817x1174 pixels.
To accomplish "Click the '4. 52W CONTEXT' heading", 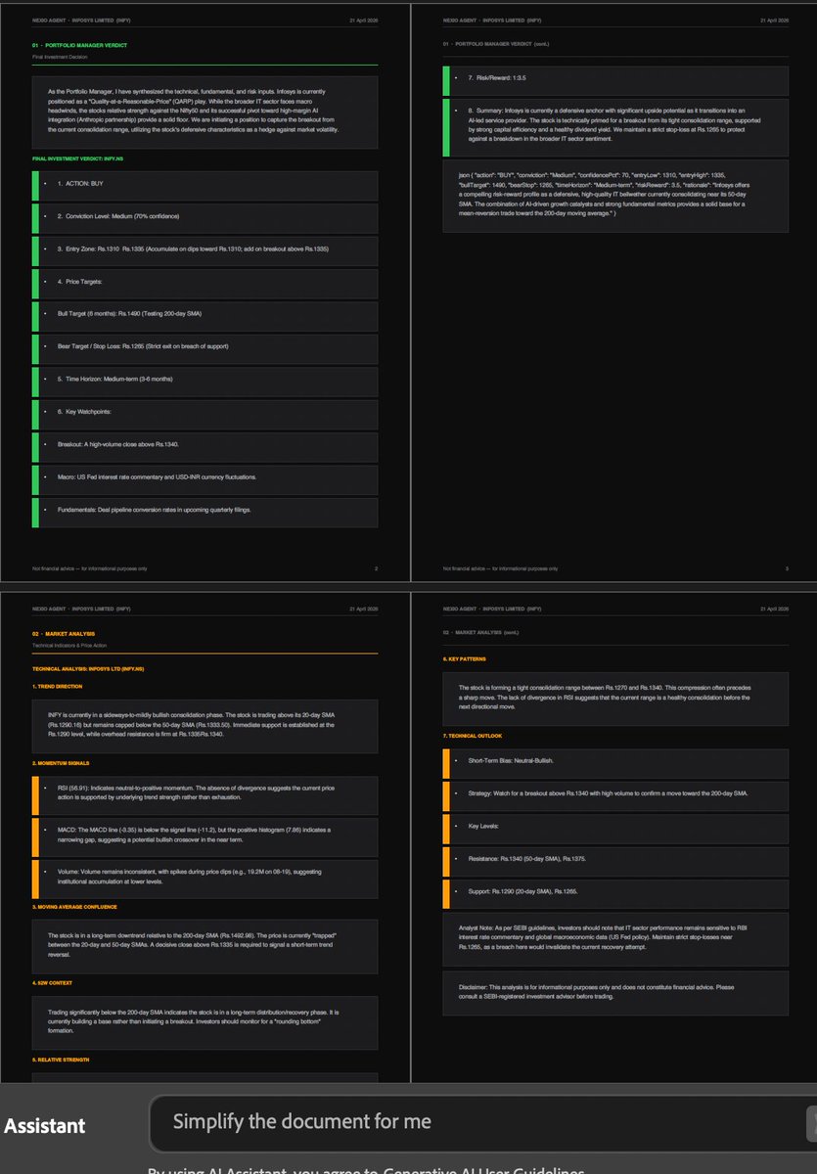I will (52, 983).
